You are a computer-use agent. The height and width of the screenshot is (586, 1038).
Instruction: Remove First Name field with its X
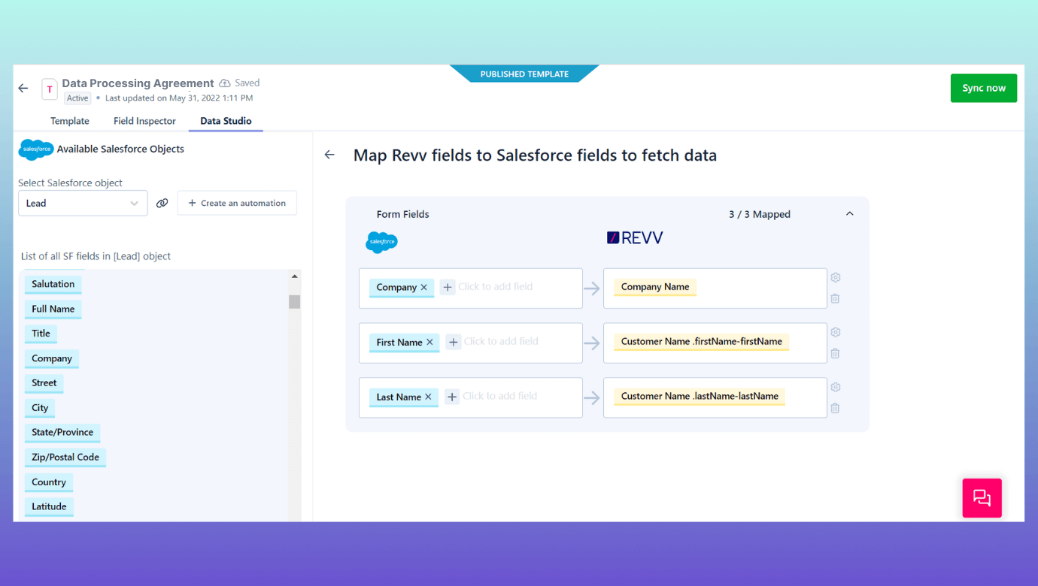coord(429,342)
